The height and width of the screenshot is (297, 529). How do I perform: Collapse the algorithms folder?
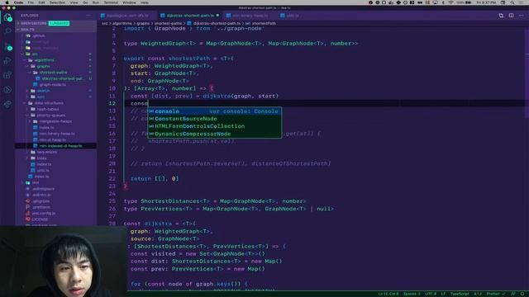(55, 60)
